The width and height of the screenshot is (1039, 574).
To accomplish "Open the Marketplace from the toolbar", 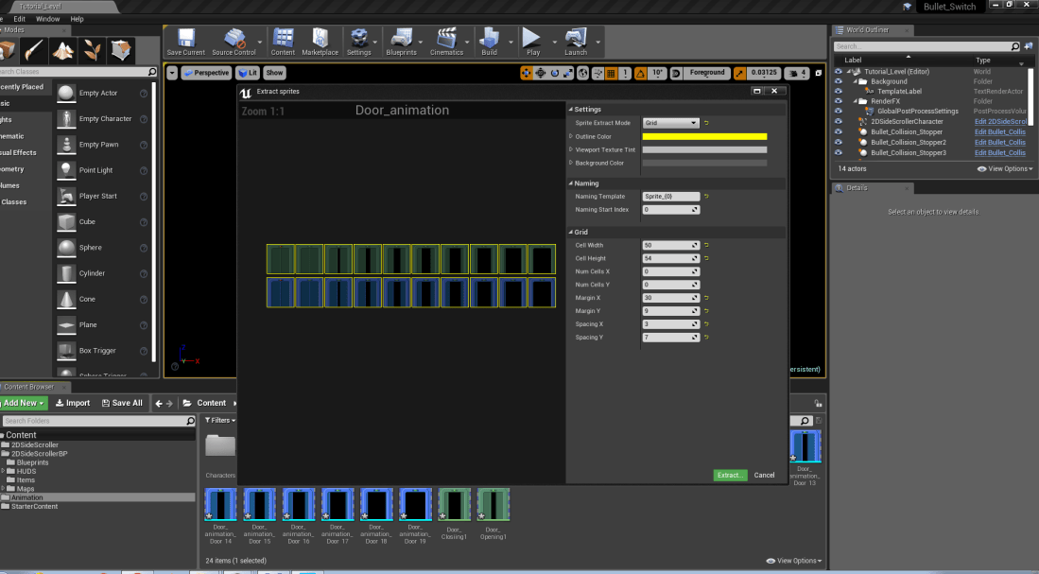I will (x=320, y=40).
